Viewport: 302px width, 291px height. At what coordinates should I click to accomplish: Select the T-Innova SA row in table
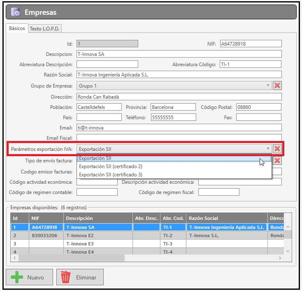[x=147, y=227]
